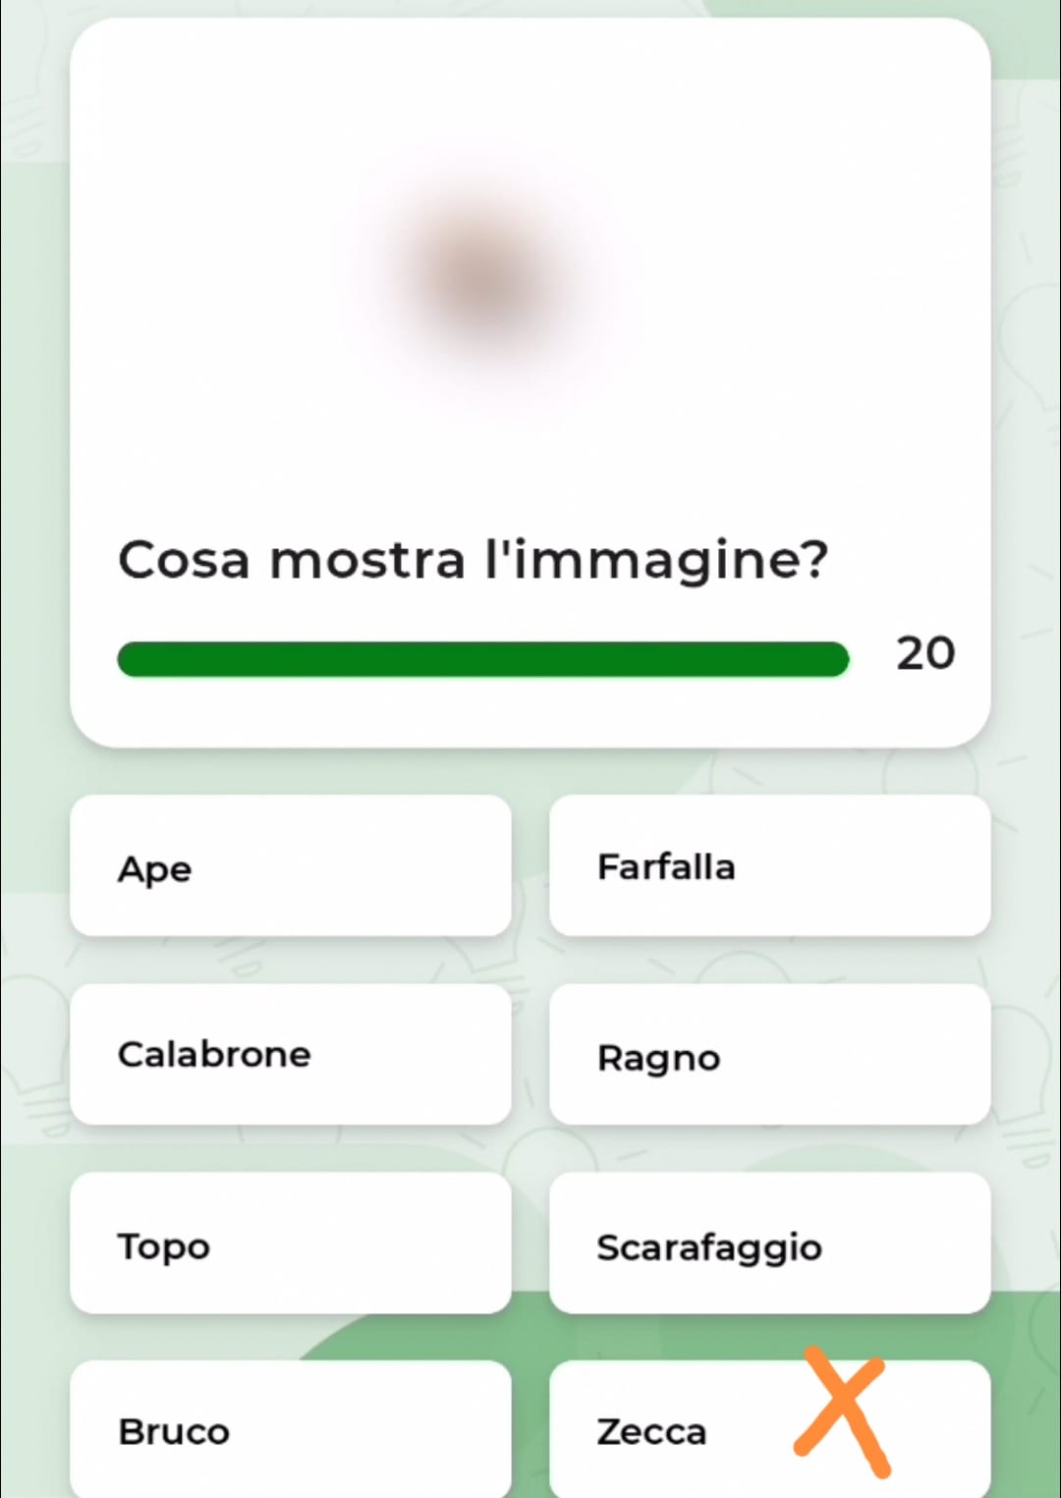
Task: Click the question text 'Cosa mostra l'immagine?'
Action: [474, 561]
